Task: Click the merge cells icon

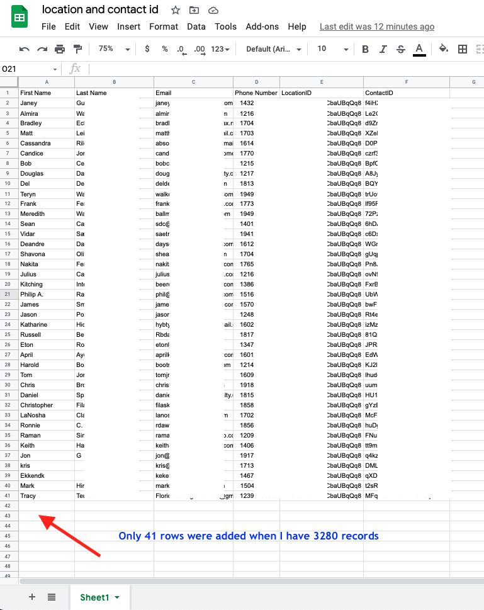Action: click(x=480, y=49)
